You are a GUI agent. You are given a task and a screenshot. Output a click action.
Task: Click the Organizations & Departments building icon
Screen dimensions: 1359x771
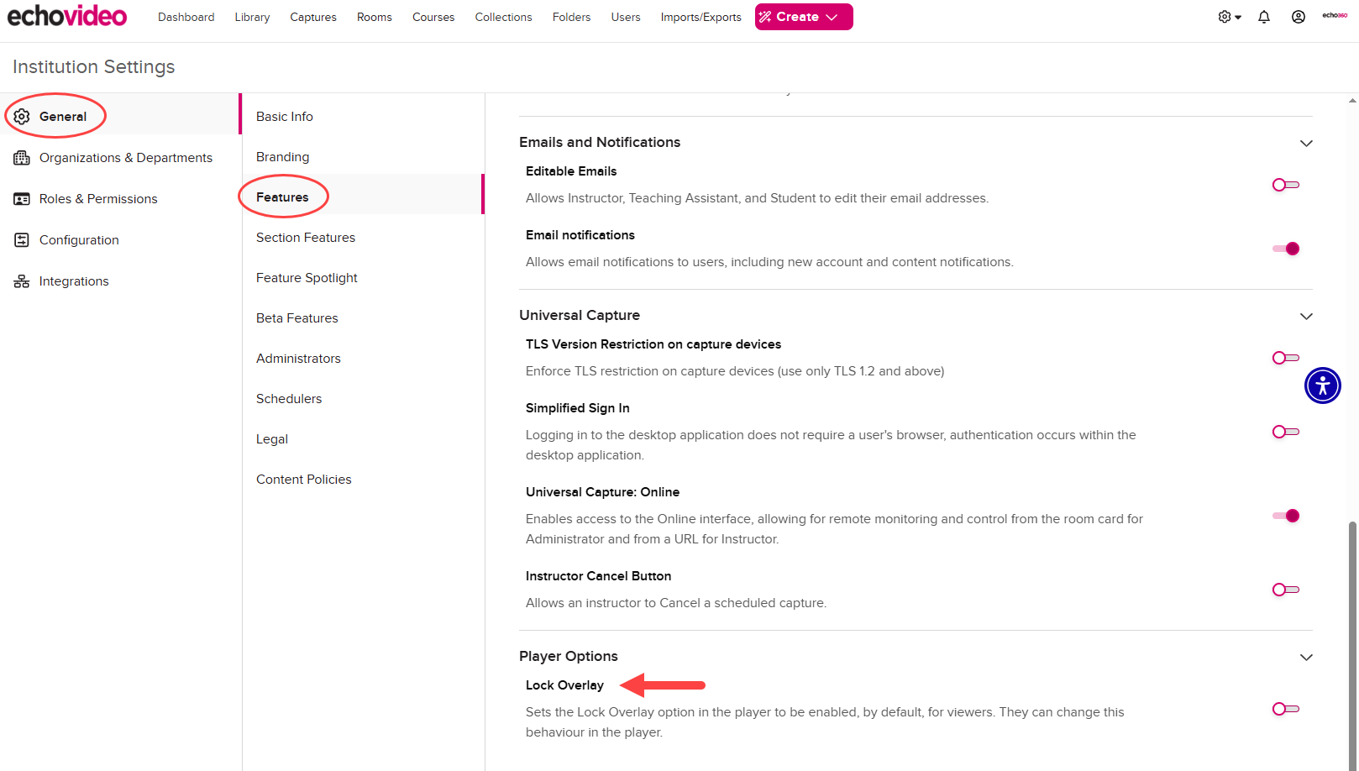click(x=22, y=158)
